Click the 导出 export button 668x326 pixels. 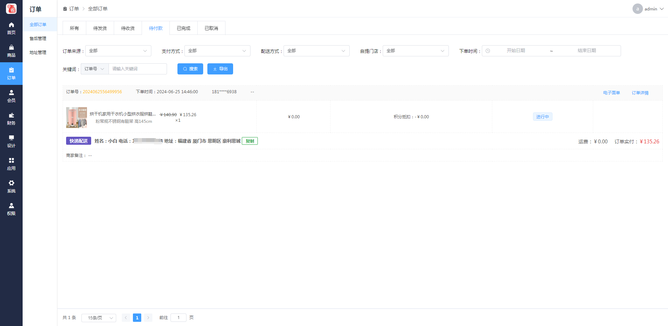(220, 69)
